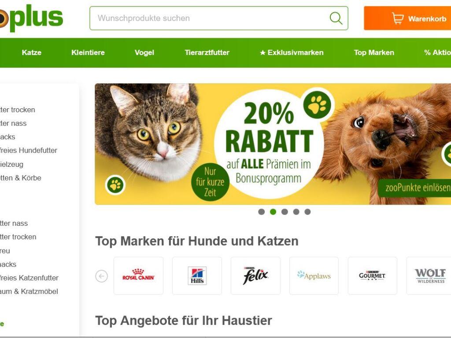Open the Katze navigation menu
Image resolution: width=451 pixels, height=338 pixels.
(x=32, y=53)
